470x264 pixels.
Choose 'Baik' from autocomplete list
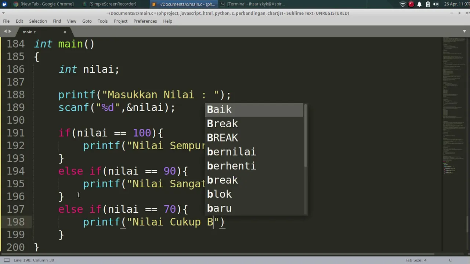tap(254, 110)
